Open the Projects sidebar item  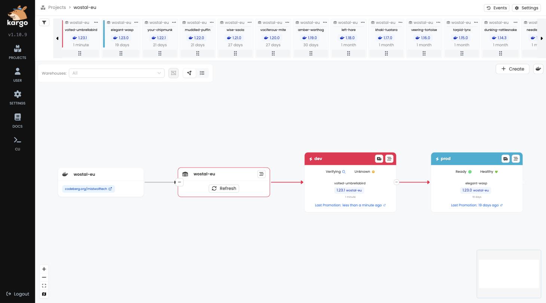18,52
